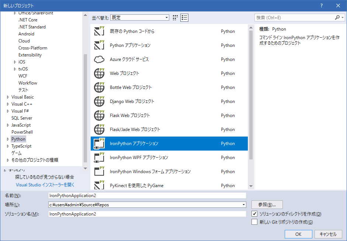Select the IronPython WPF application icon

coord(99,158)
